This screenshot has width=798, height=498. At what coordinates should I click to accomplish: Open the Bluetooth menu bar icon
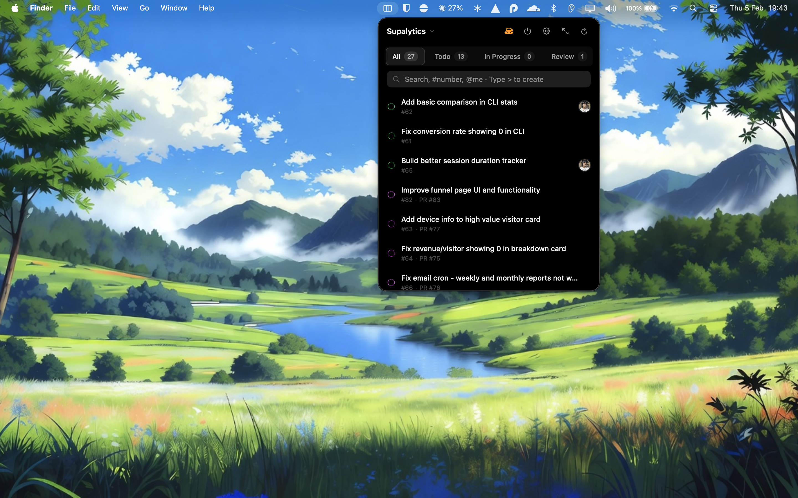(553, 8)
